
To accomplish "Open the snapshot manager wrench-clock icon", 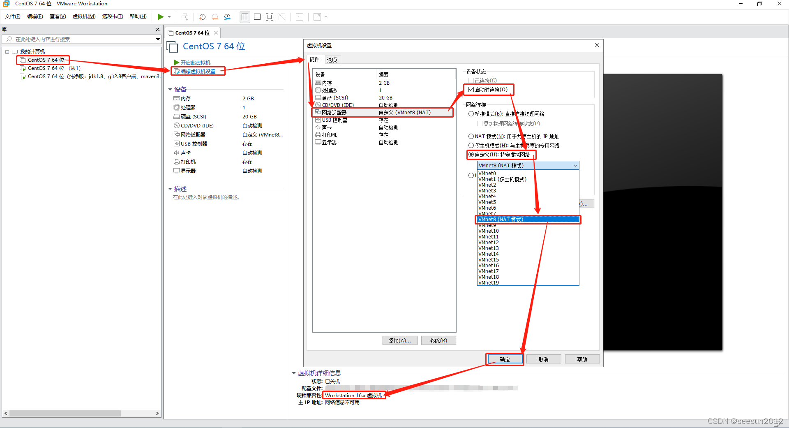I will [227, 17].
